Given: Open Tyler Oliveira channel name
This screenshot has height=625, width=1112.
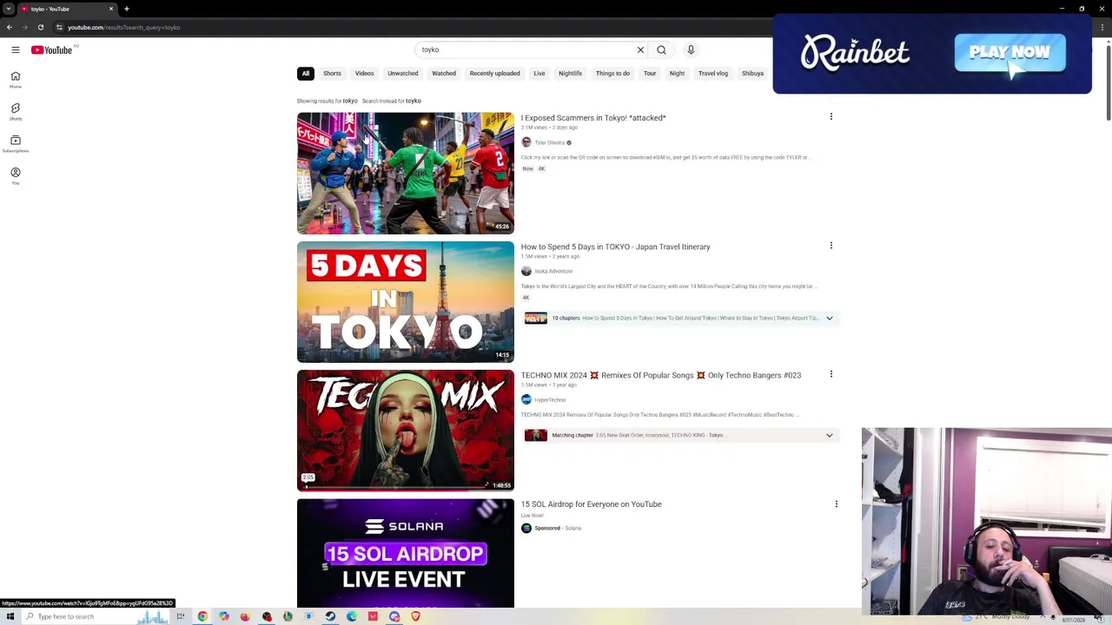Looking at the screenshot, I should click(x=550, y=142).
